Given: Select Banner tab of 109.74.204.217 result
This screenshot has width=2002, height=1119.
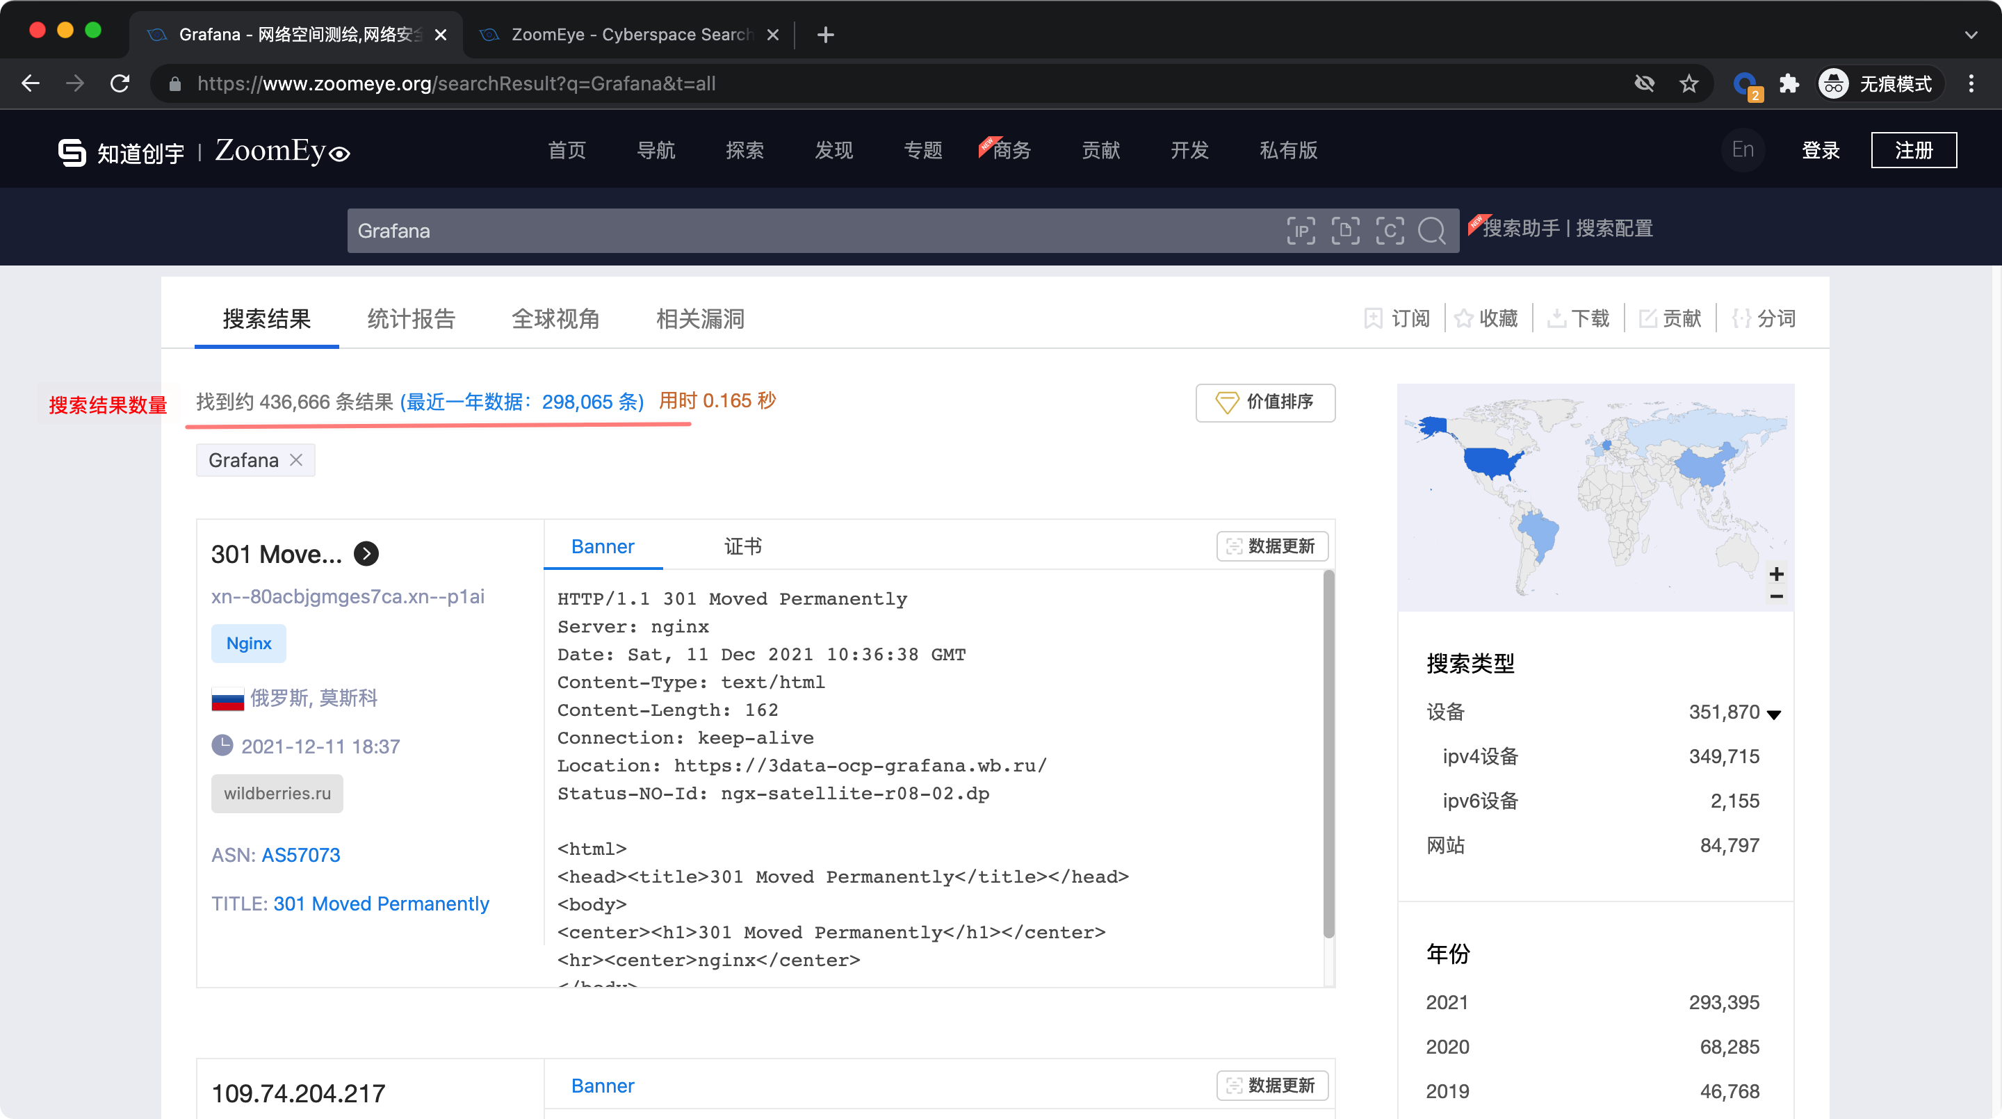Looking at the screenshot, I should pos(602,1086).
